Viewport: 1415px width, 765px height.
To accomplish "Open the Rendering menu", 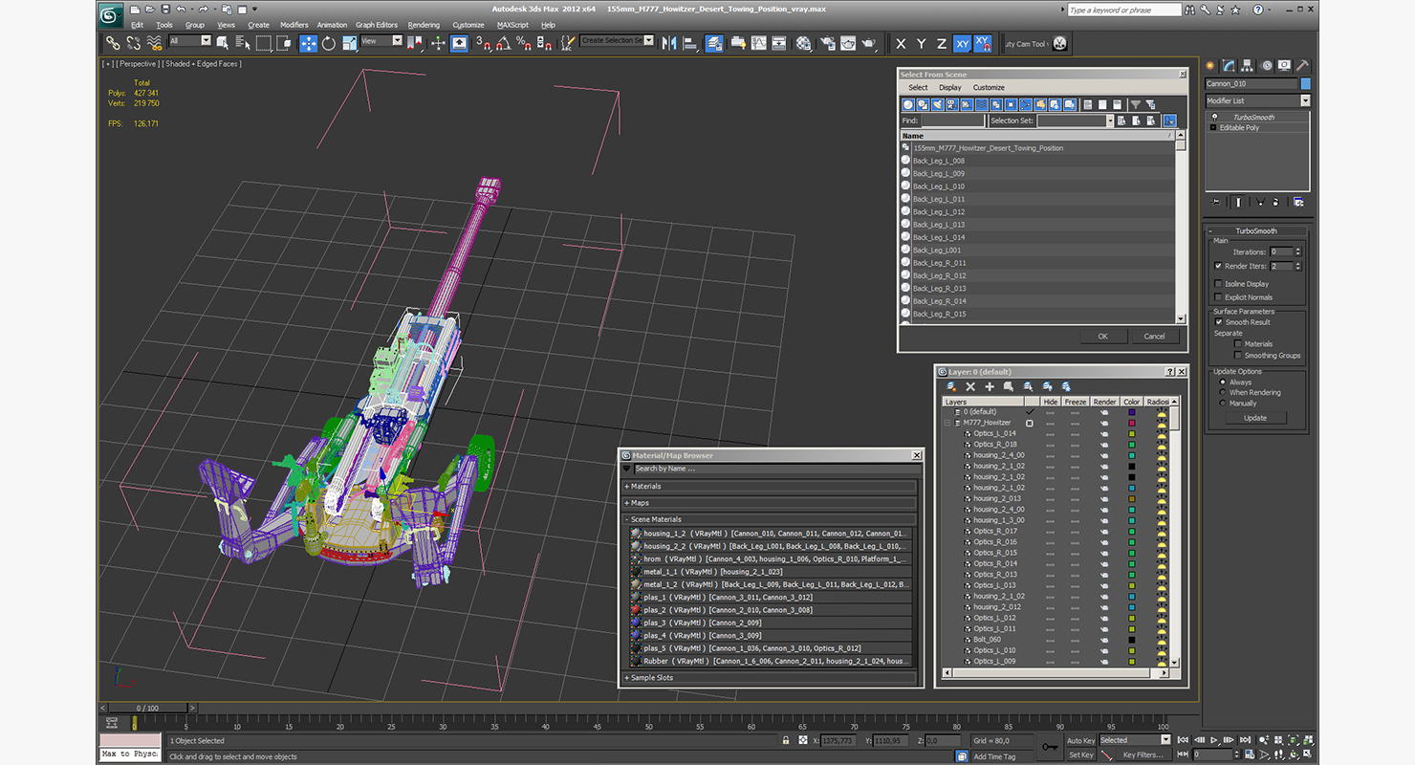I will (424, 25).
